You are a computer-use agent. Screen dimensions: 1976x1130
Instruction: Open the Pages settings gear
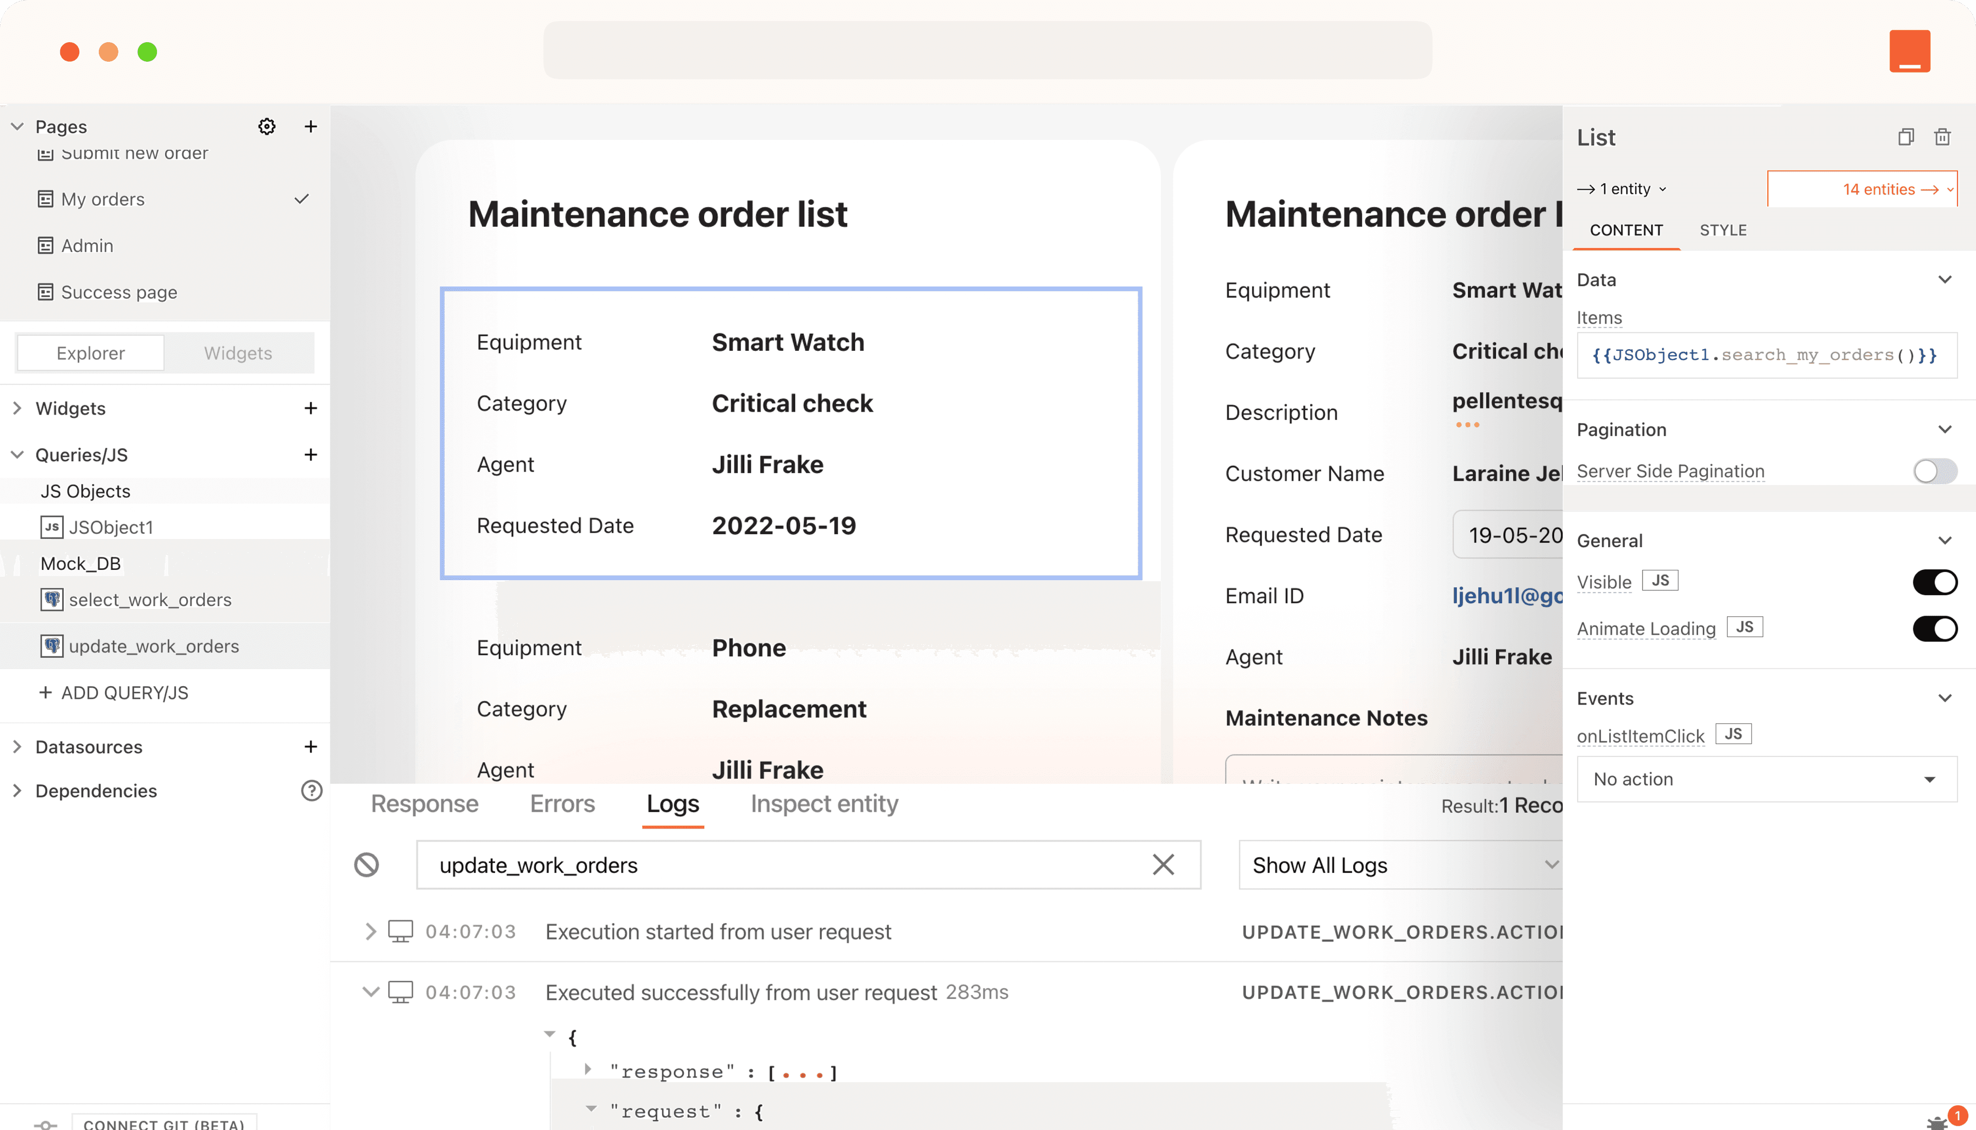[x=267, y=125]
